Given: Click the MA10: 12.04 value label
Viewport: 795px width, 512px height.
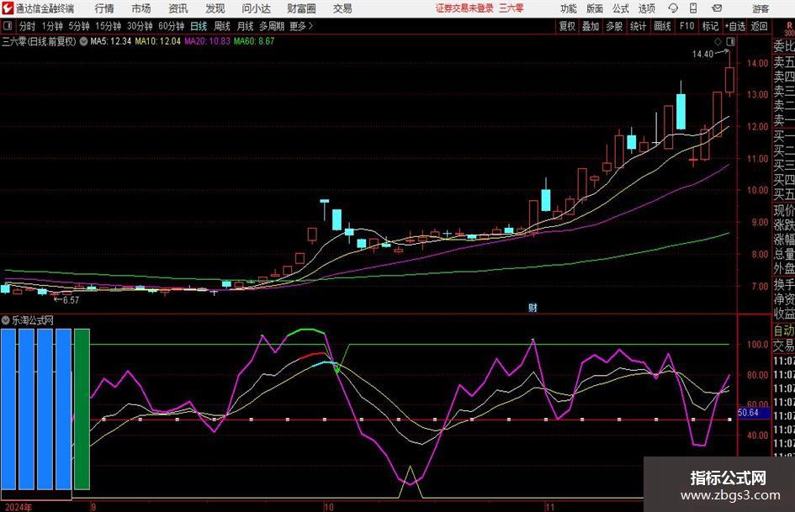Looking at the screenshot, I should click(x=157, y=41).
